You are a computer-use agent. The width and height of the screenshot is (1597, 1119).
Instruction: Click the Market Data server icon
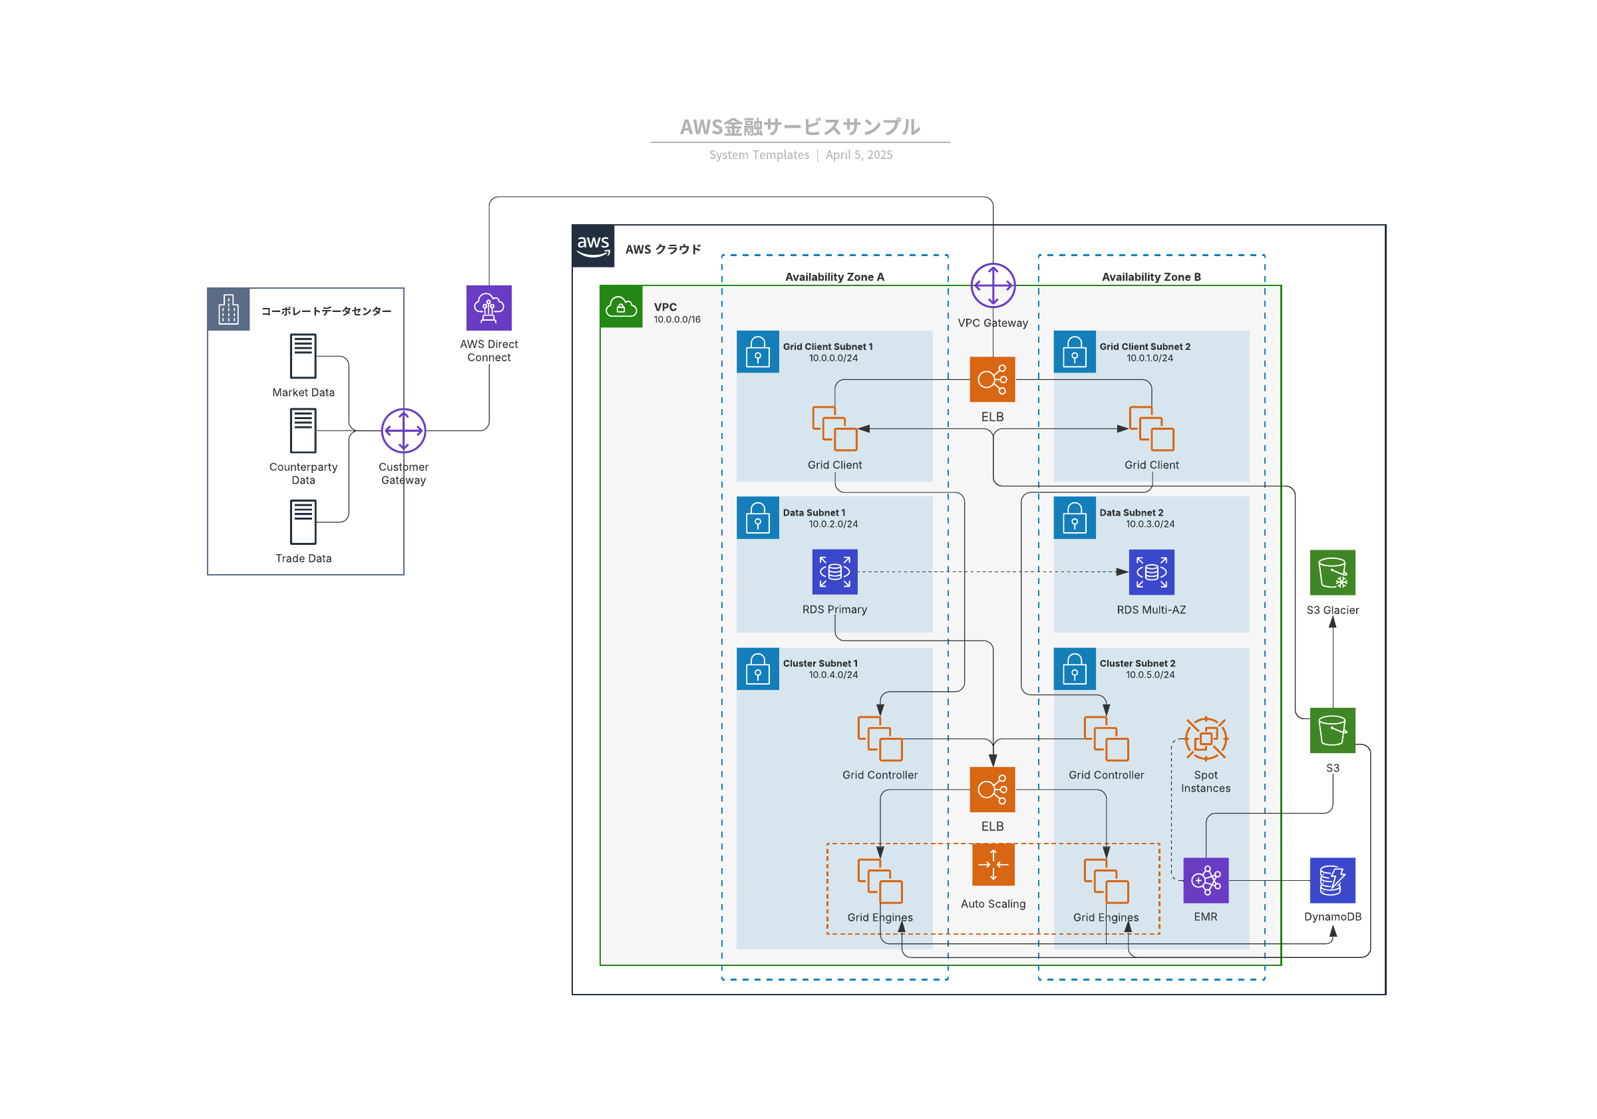(x=303, y=355)
